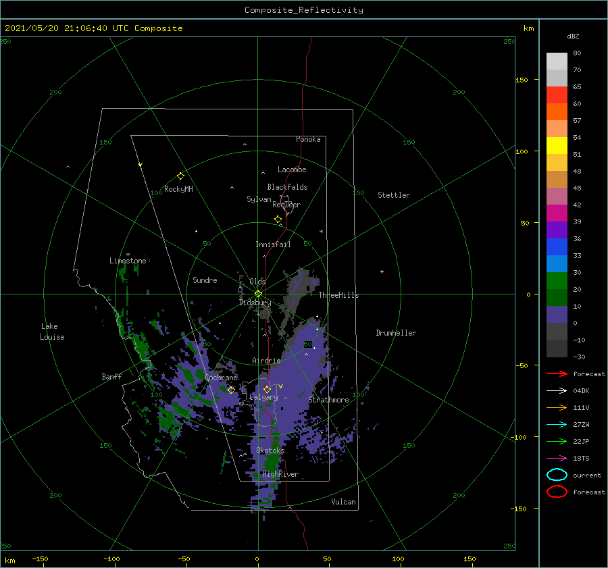Click the Banff label
The image size is (608, 568).
111,376
